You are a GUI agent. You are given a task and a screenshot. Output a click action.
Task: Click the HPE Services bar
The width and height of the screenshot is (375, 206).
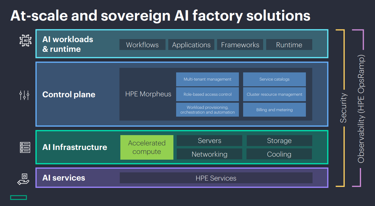click(216, 178)
